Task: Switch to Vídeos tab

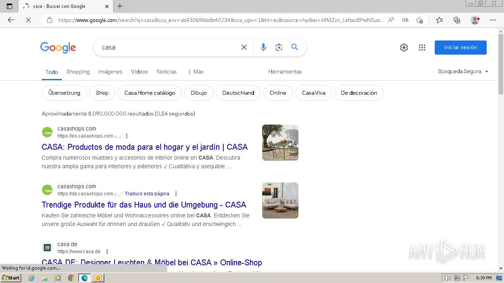Action: 139,72
